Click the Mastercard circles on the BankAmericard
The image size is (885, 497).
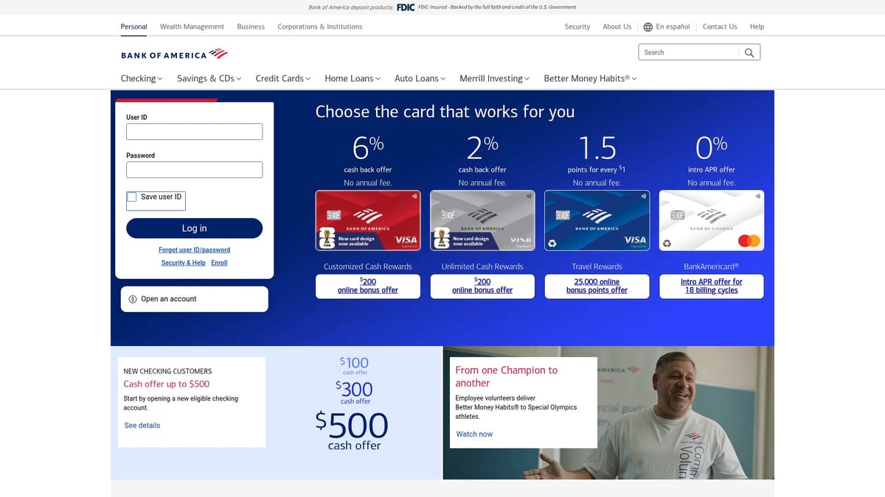(x=749, y=240)
